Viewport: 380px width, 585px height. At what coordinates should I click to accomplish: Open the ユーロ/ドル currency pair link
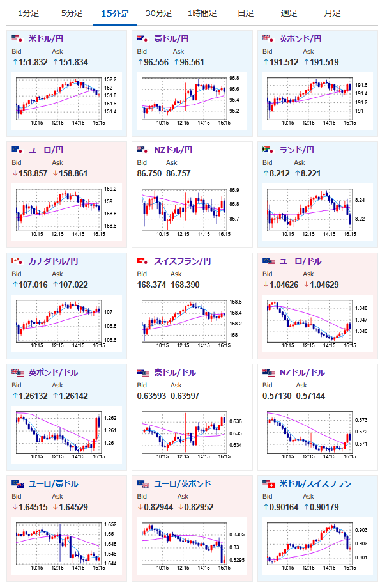(300, 261)
